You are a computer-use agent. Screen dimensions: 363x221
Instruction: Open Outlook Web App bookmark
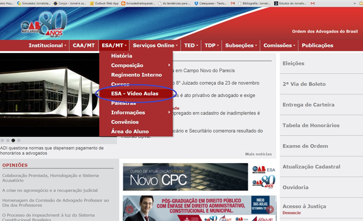pyautogui.click(x=104, y=3)
